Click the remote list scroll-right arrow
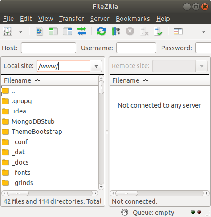The height and width of the screenshot is (217, 211). [x=207, y=193]
